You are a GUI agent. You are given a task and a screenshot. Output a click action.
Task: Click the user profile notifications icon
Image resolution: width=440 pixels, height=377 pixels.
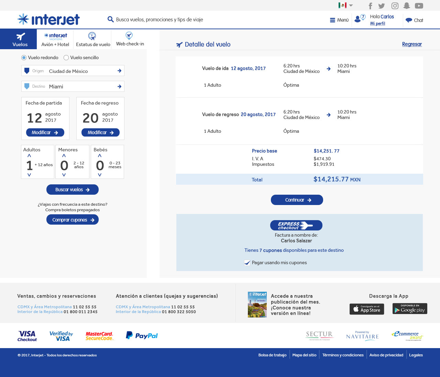360,19
